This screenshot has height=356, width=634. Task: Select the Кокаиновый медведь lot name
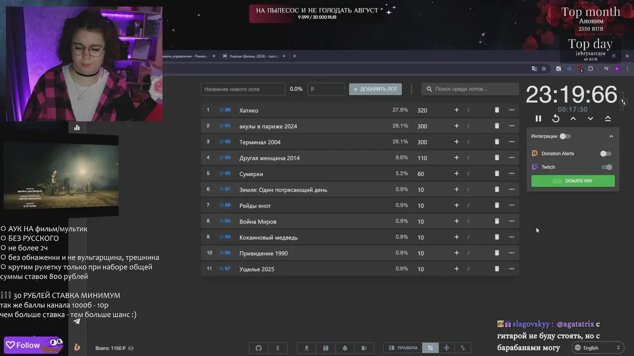pos(268,237)
